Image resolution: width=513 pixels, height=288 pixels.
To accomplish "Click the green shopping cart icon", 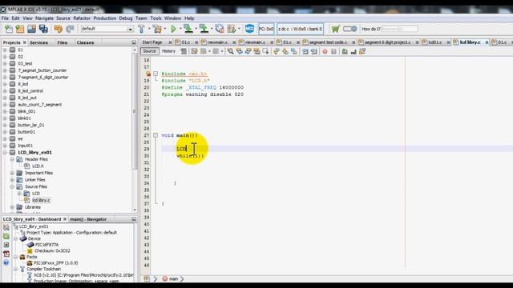I will (x=335, y=29).
